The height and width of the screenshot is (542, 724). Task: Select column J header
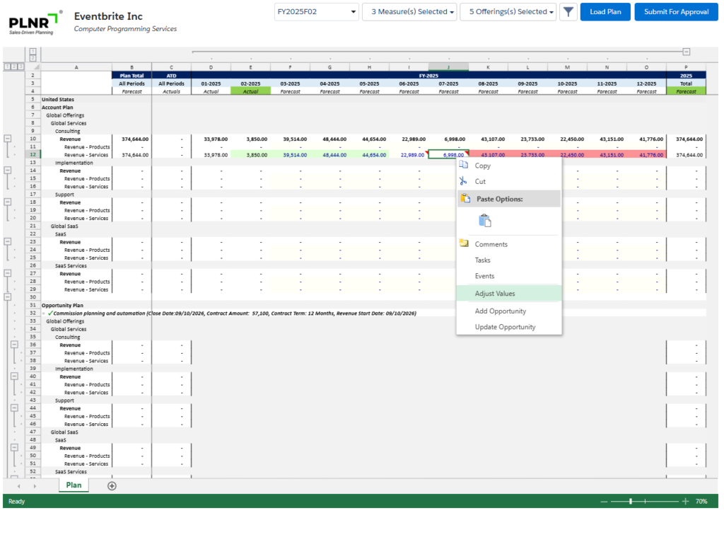pos(448,67)
